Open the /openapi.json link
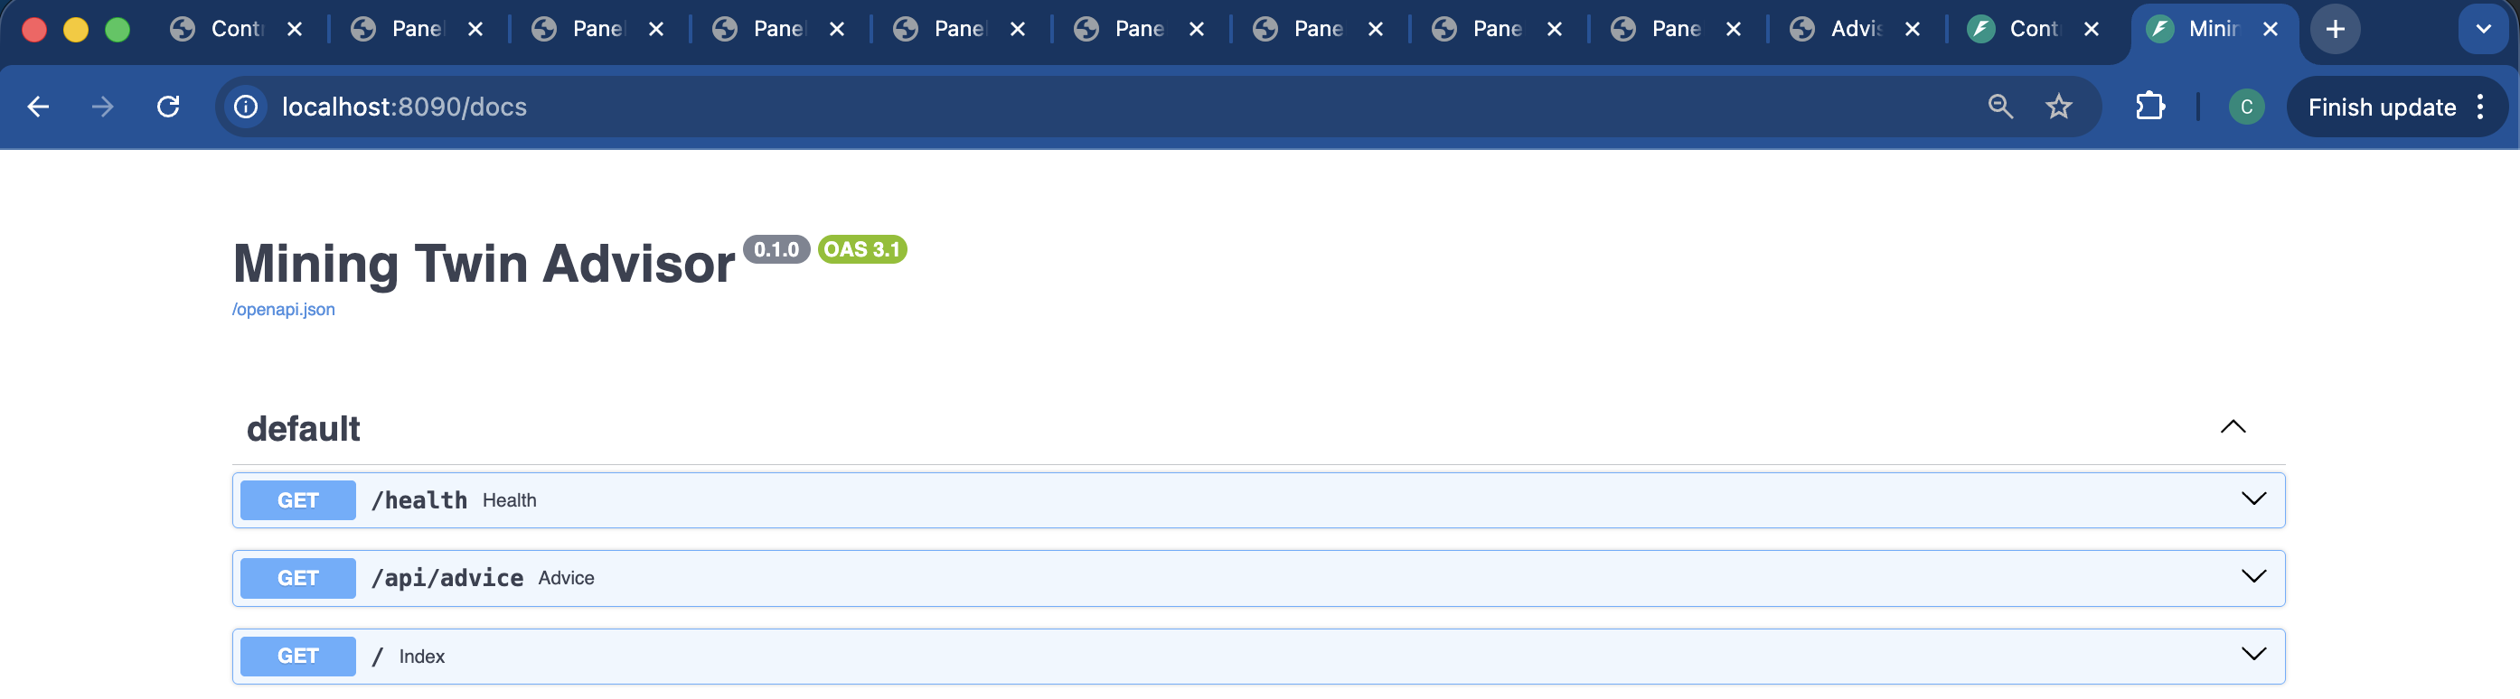The width and height of the screenshot is (2520, 699). coord(284,310)
